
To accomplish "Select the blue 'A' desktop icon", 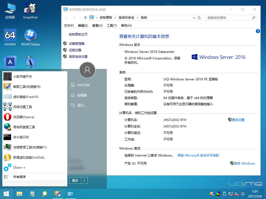I will coord(10,62).
